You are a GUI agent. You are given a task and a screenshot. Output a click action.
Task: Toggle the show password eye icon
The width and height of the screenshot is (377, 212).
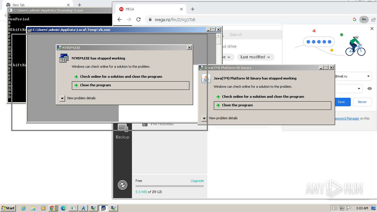(x=369, y=88)
